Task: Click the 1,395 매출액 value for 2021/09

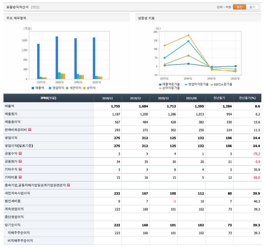Action: (x=199, y=106)
